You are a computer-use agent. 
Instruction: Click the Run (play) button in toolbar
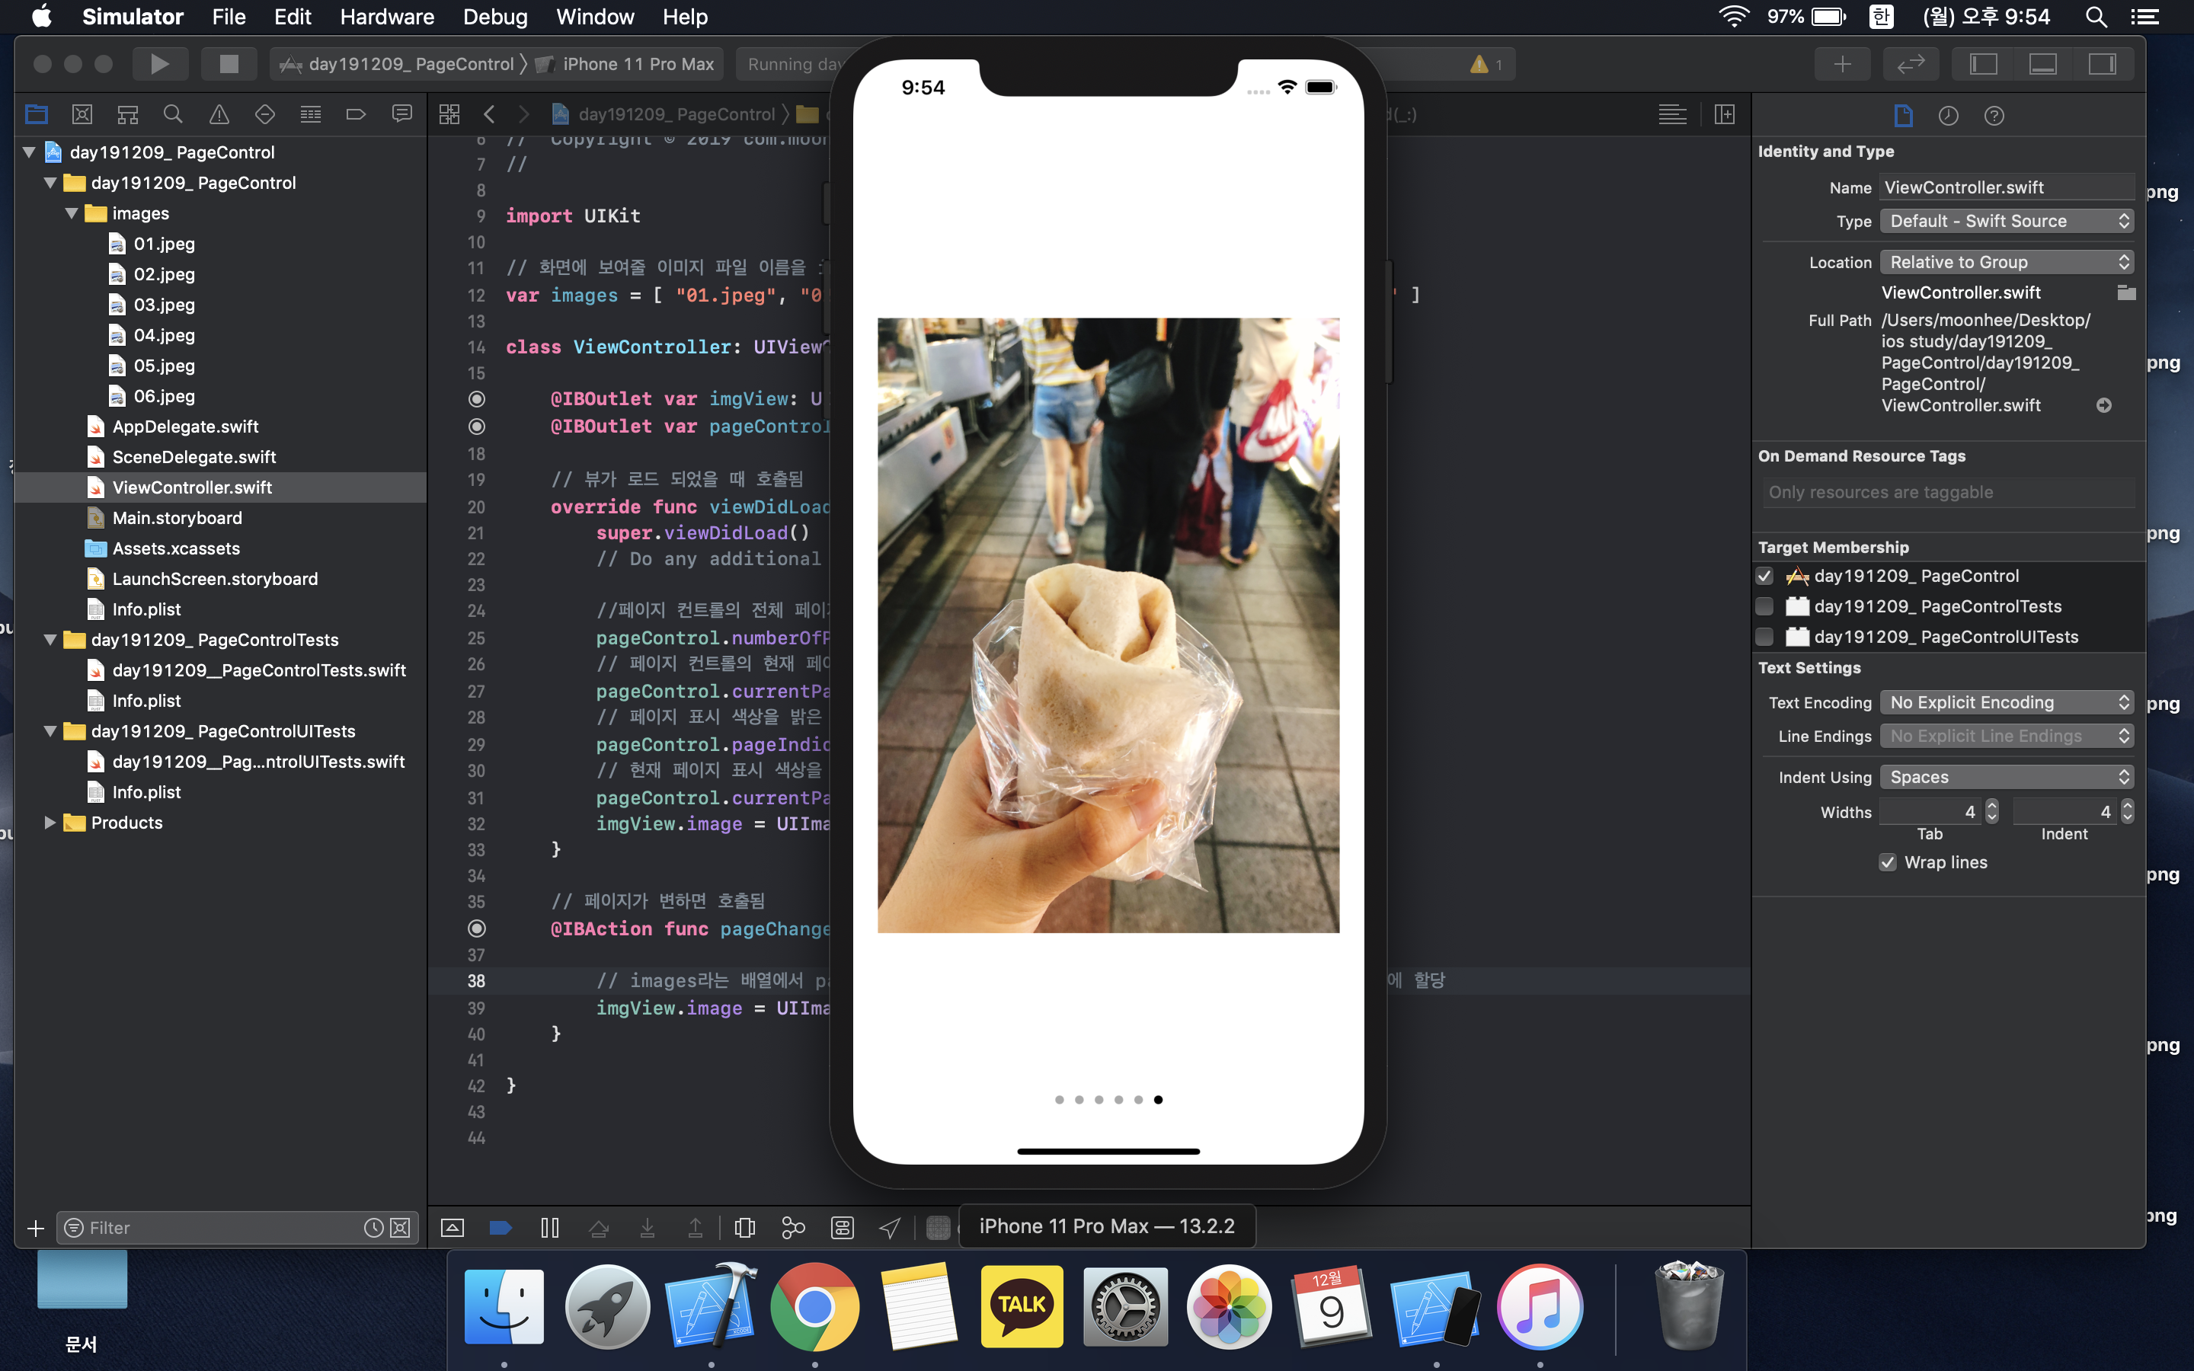[159, 63]
